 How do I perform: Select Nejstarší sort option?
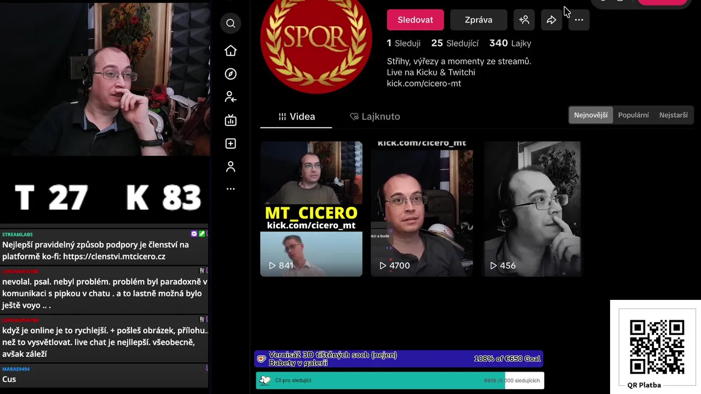pos(673,115)
